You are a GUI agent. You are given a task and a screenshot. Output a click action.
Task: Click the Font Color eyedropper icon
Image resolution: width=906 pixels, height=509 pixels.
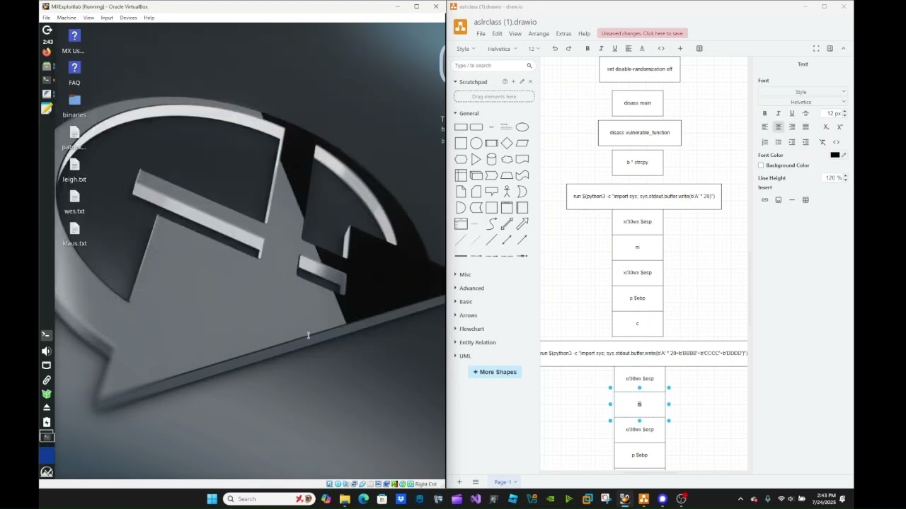(x=844, y=155)
